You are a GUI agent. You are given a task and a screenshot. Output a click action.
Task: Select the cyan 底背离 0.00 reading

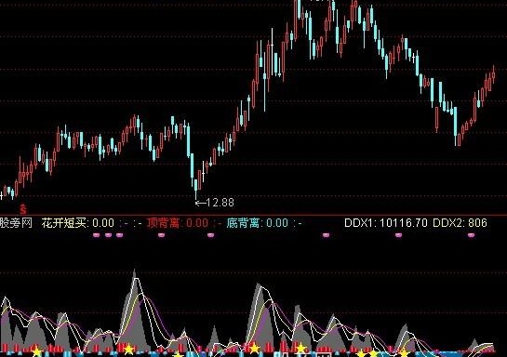click(x=258, y=223)
